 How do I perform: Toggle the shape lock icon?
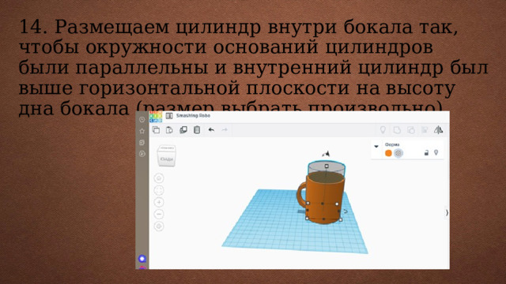[x=426, y=152]
